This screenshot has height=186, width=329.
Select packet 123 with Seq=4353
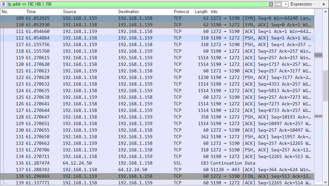pos(157,84)
